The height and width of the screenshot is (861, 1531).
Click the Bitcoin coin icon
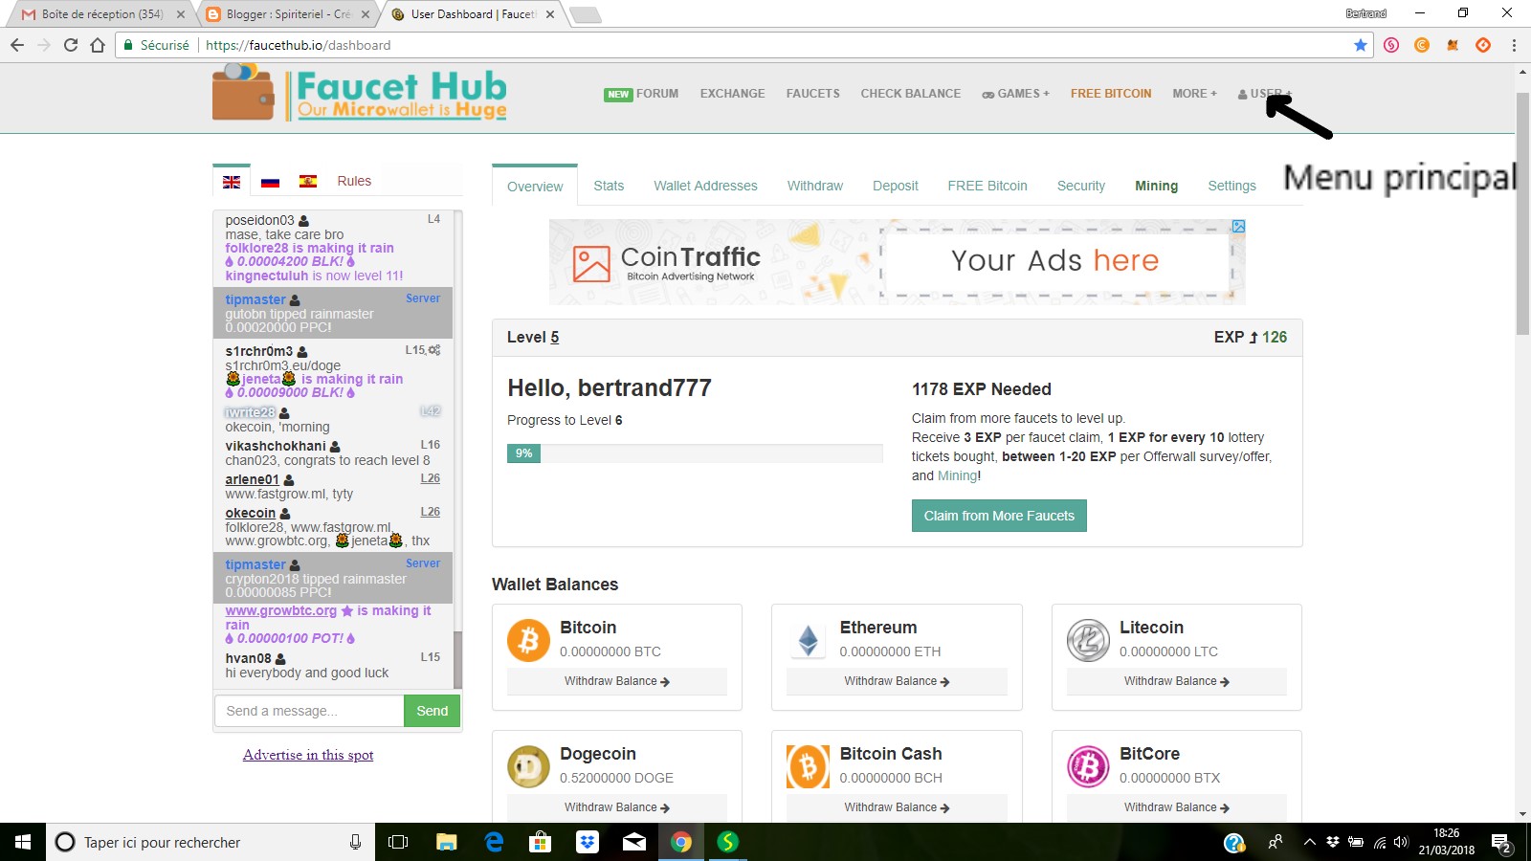click(528, 641)
